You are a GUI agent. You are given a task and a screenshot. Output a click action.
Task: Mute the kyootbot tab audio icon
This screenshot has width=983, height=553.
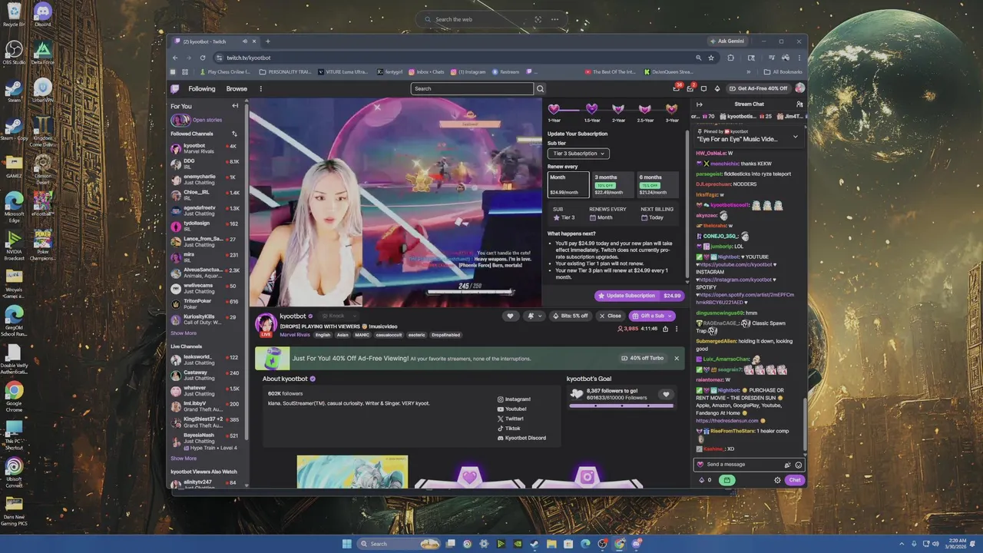point(245,41)
